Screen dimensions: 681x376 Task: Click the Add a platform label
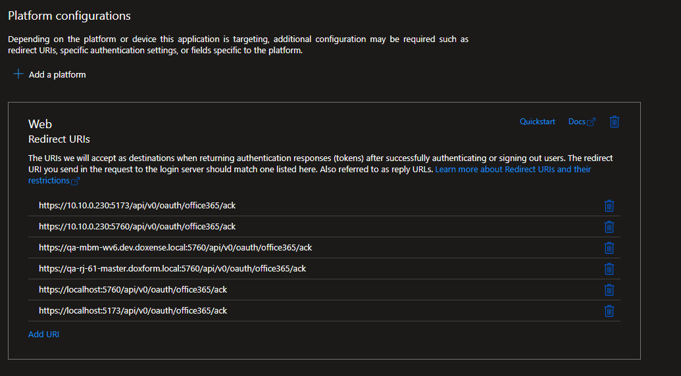[x=57, y=75]
